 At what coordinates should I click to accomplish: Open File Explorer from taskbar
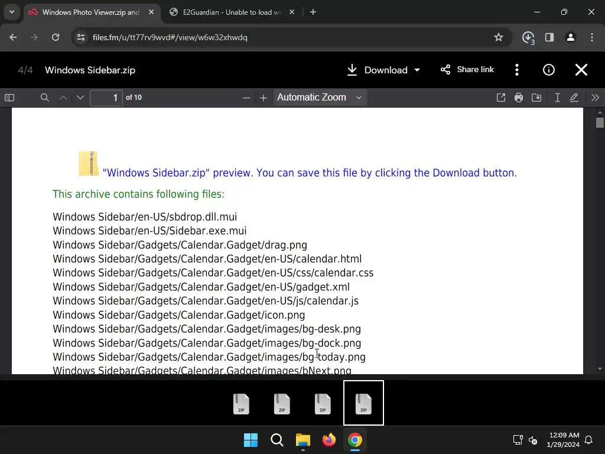[303, 440]
